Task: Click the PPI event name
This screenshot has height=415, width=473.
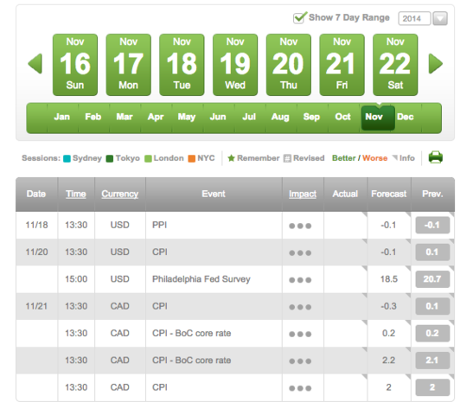Action: 160,226
